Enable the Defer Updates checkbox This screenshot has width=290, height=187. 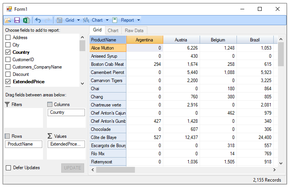click(8, 168)
